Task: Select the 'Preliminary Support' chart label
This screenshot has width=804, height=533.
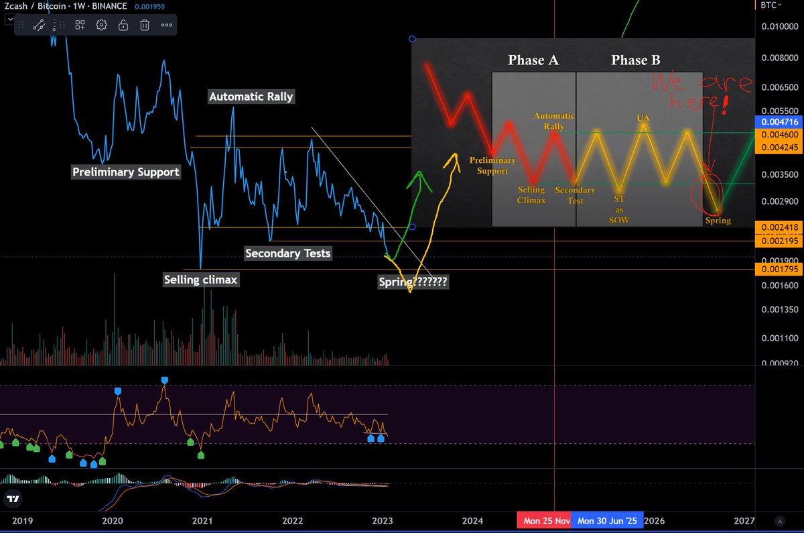Action: (126, 172)
